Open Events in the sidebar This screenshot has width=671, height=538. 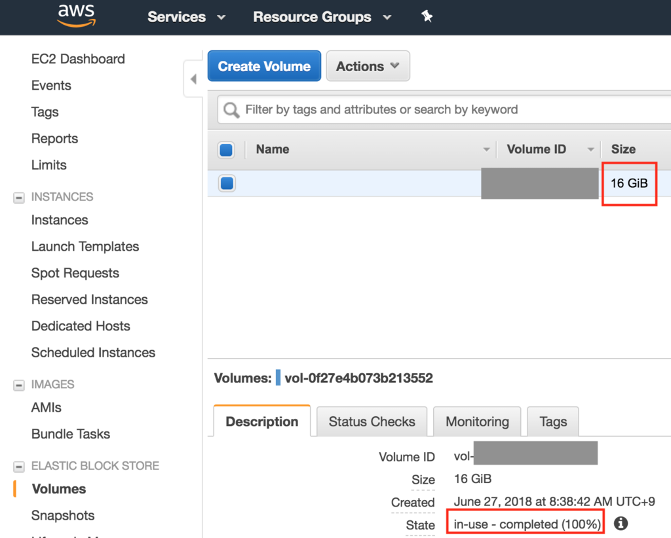click(x=51, y=86)
